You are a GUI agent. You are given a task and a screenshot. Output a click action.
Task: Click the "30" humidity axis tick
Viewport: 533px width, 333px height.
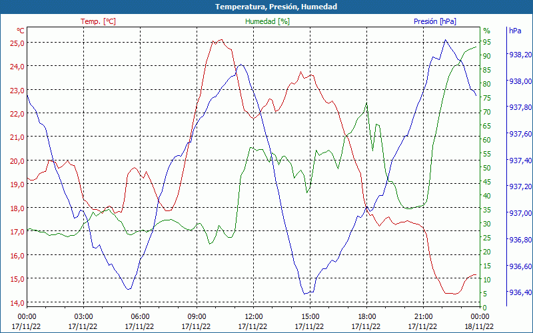pos(487,224)
